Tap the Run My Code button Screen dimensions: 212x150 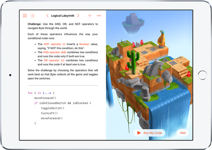point(149,133)
